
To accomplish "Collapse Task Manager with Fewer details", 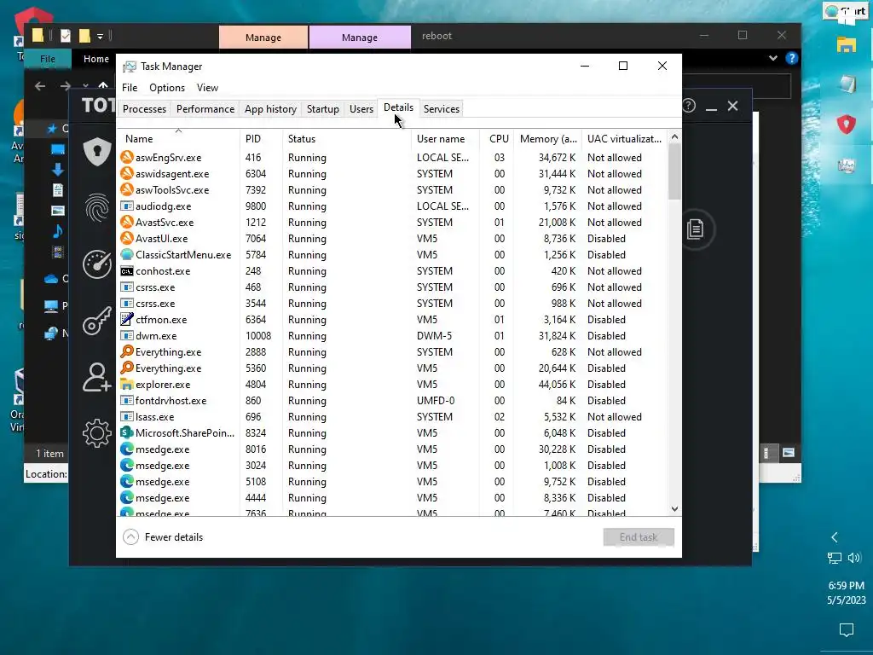I will click(x=163, y=537).
